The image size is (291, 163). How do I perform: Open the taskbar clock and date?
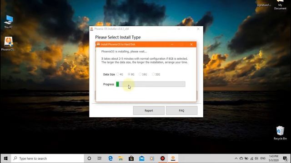click(274, 158)
